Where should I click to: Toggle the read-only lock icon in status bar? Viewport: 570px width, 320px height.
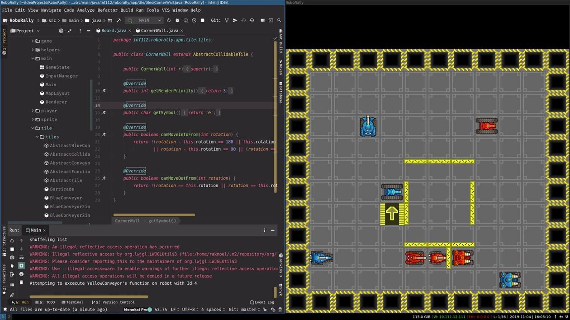point(265,310)
